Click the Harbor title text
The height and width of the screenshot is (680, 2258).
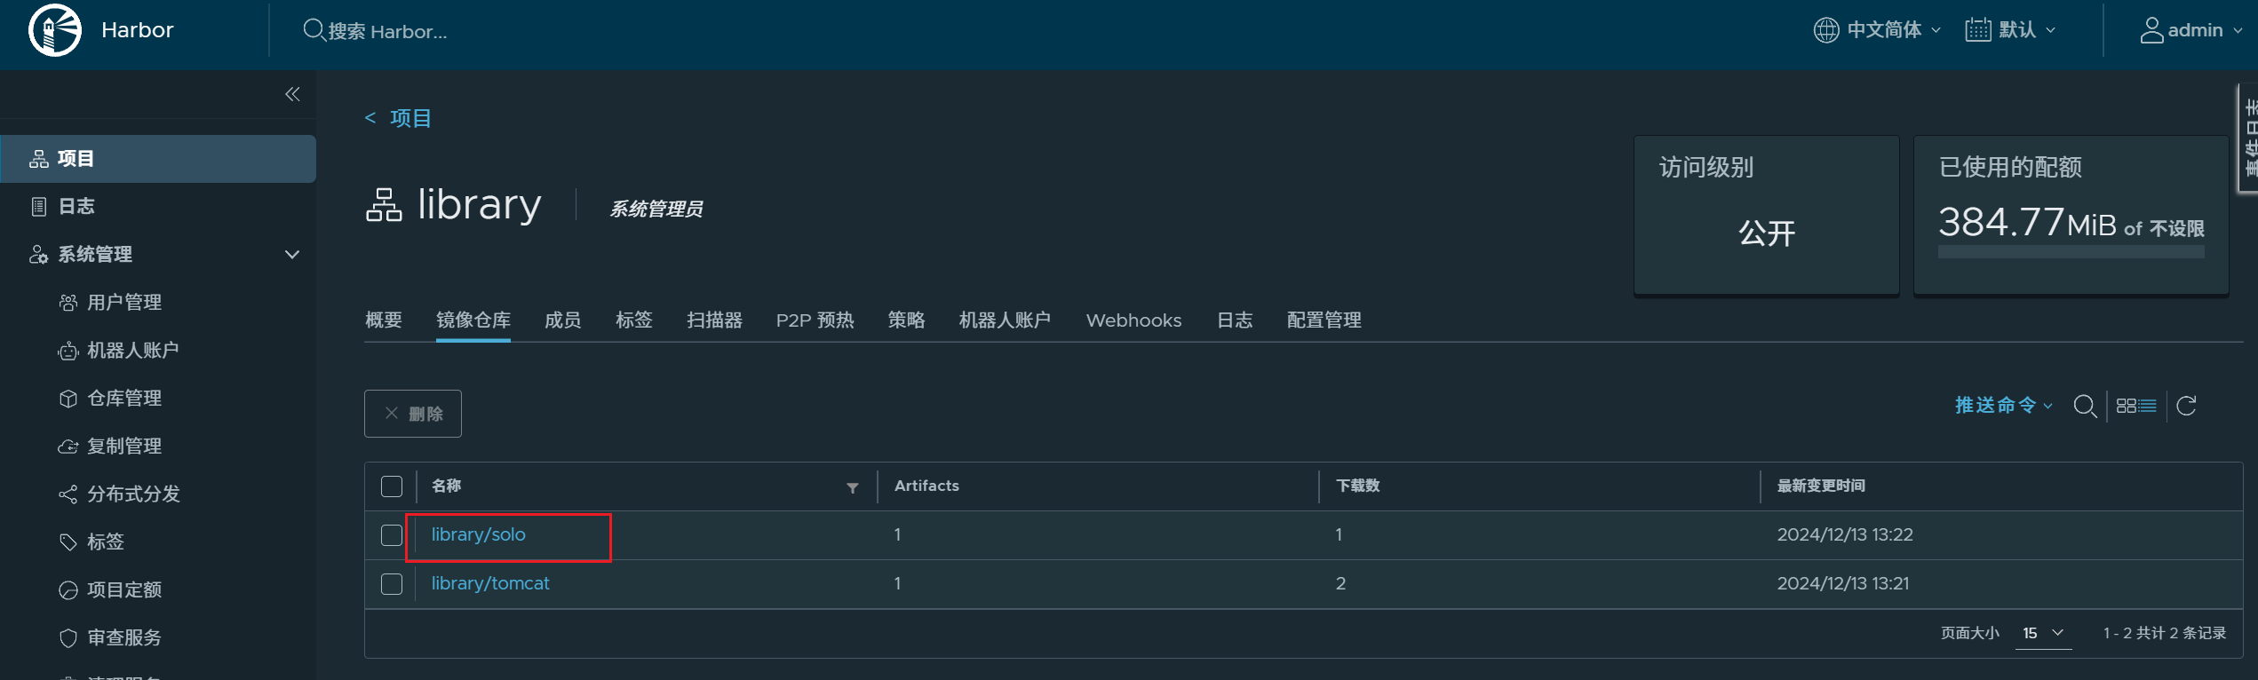[138, 30]
